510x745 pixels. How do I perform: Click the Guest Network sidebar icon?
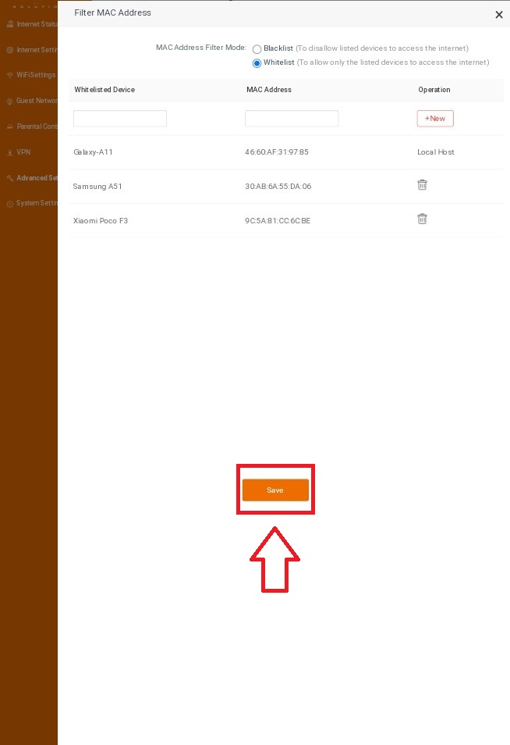tap(9, 101)
